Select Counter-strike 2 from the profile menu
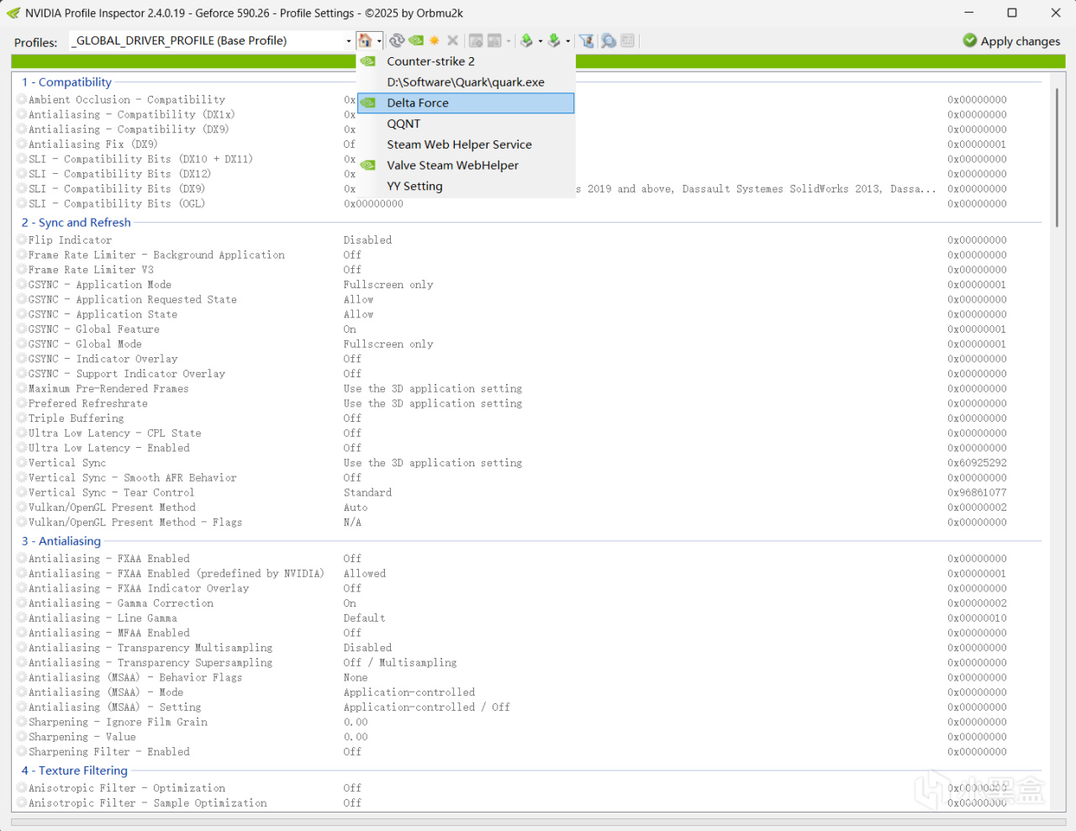 (x=466, y=61)
